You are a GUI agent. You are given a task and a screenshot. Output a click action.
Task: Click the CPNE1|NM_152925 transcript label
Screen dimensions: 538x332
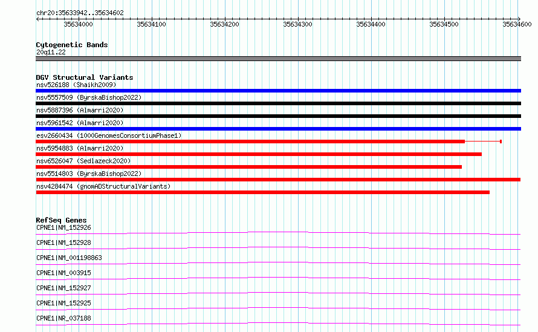(64, 303)
